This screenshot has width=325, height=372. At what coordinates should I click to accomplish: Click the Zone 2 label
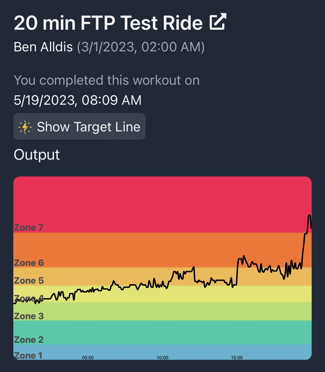tap(29, 340)
